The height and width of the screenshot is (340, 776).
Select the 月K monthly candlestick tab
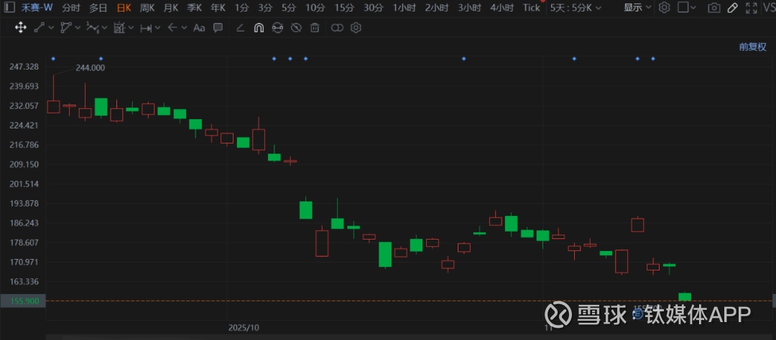[x=171, y=7]
